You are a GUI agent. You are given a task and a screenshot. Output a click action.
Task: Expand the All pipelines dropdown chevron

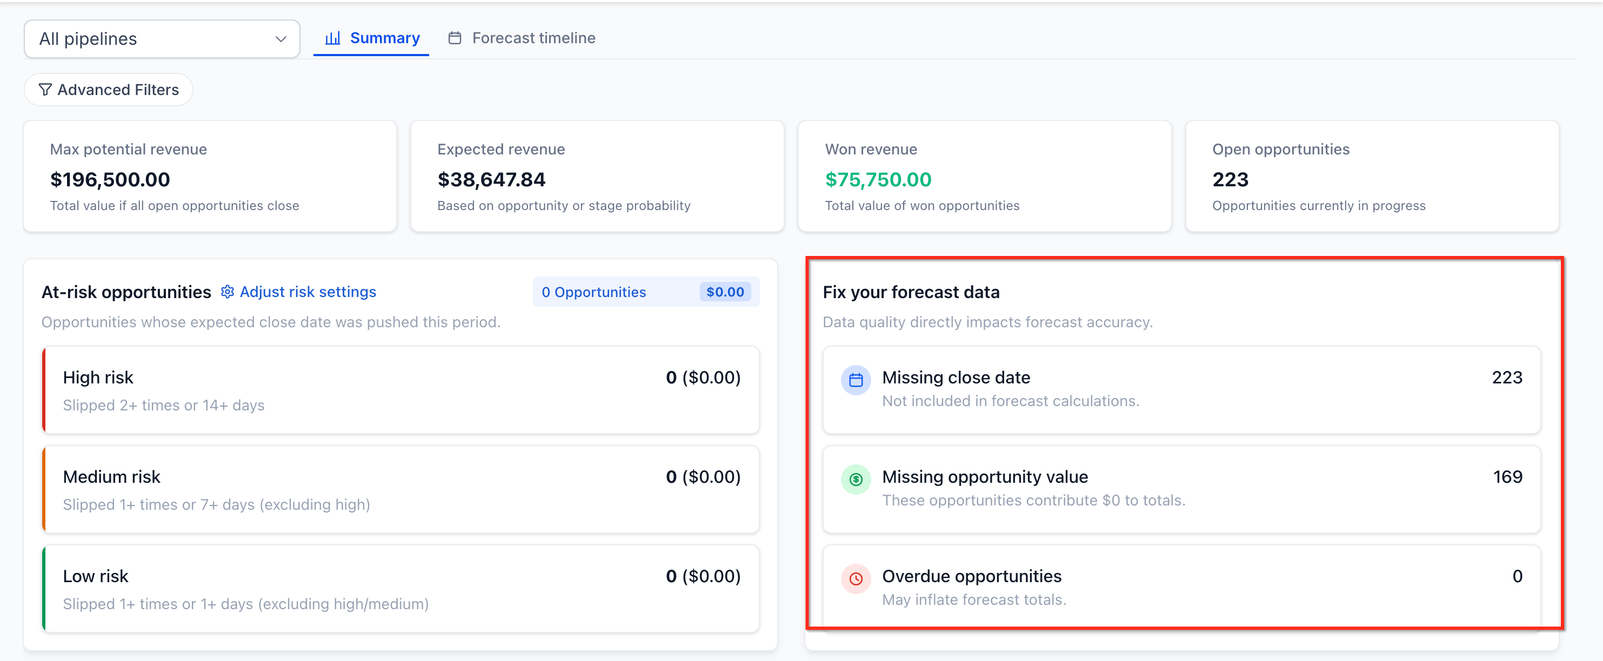280,39
